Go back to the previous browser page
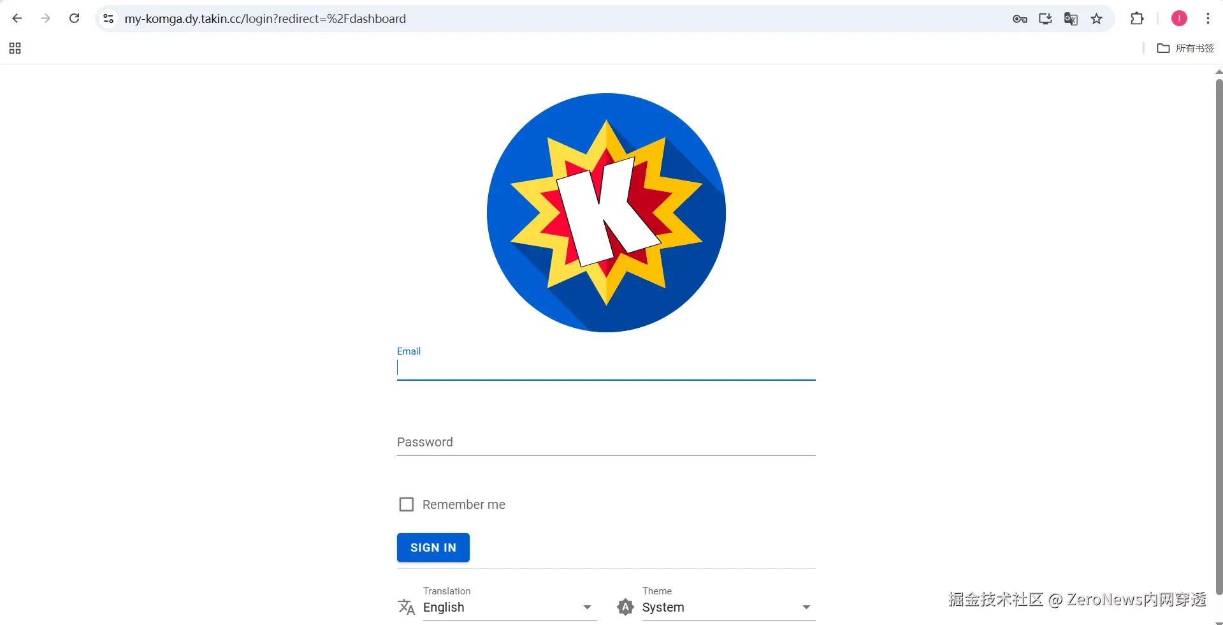 [x=17, y=18]
